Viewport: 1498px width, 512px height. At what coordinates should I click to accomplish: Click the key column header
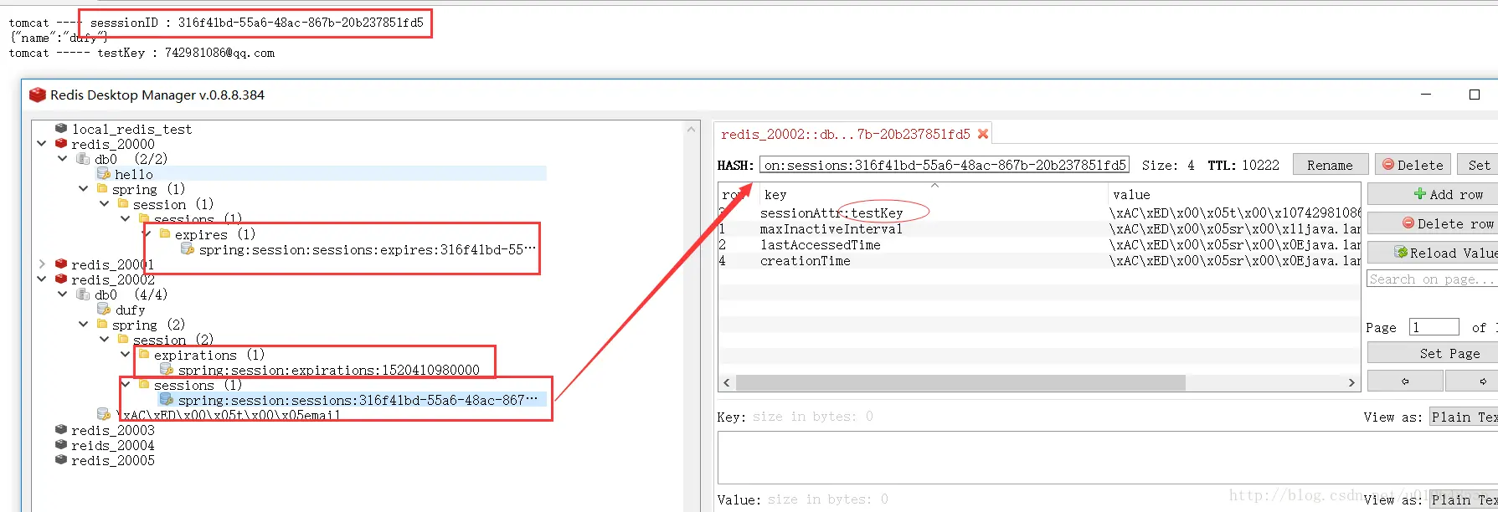coord(934,194)
